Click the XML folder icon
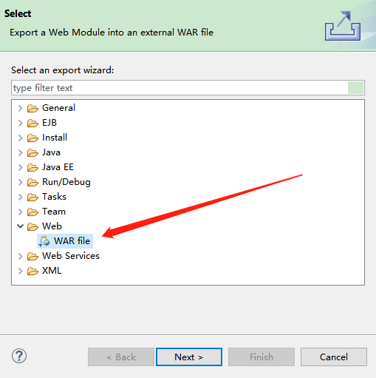 (x=33, y=271)
